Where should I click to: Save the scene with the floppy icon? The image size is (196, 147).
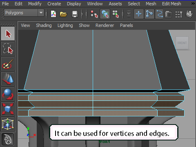[75, 14]
